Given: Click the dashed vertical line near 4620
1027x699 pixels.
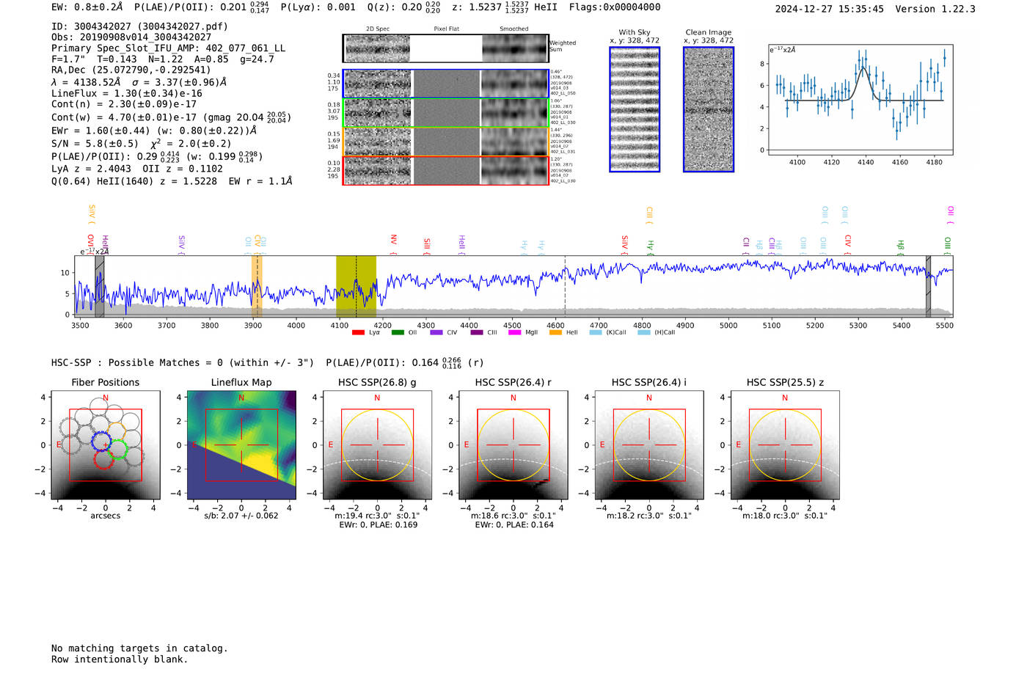Looking at the screenshot, I should tap(565, 287).
